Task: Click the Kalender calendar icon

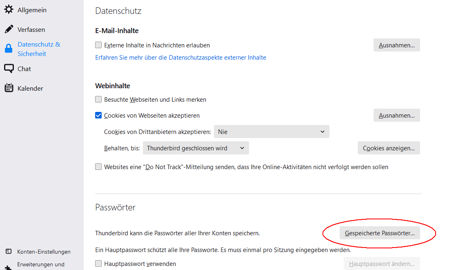Action: [9, 88]
